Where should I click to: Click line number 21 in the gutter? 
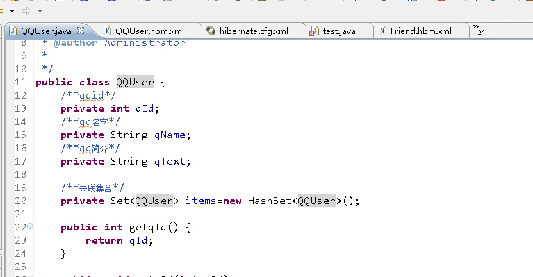(x=20, y=215)
